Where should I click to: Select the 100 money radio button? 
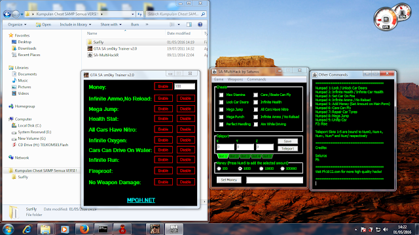tap(219, 168)
